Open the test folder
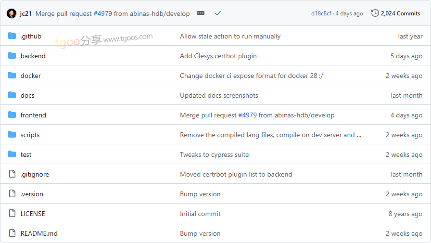 point(26,154)
